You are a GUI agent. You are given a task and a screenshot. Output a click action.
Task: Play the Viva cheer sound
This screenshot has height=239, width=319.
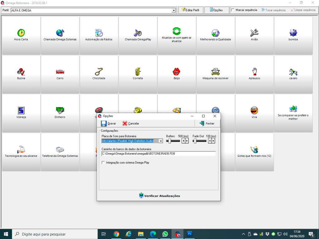[254, 113]
